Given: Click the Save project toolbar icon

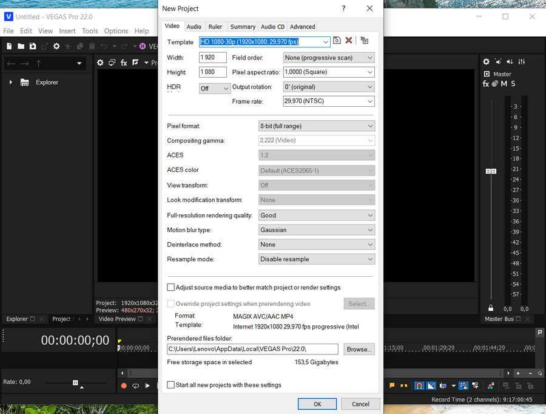Looking at the screenshot, I should (33, 46).
